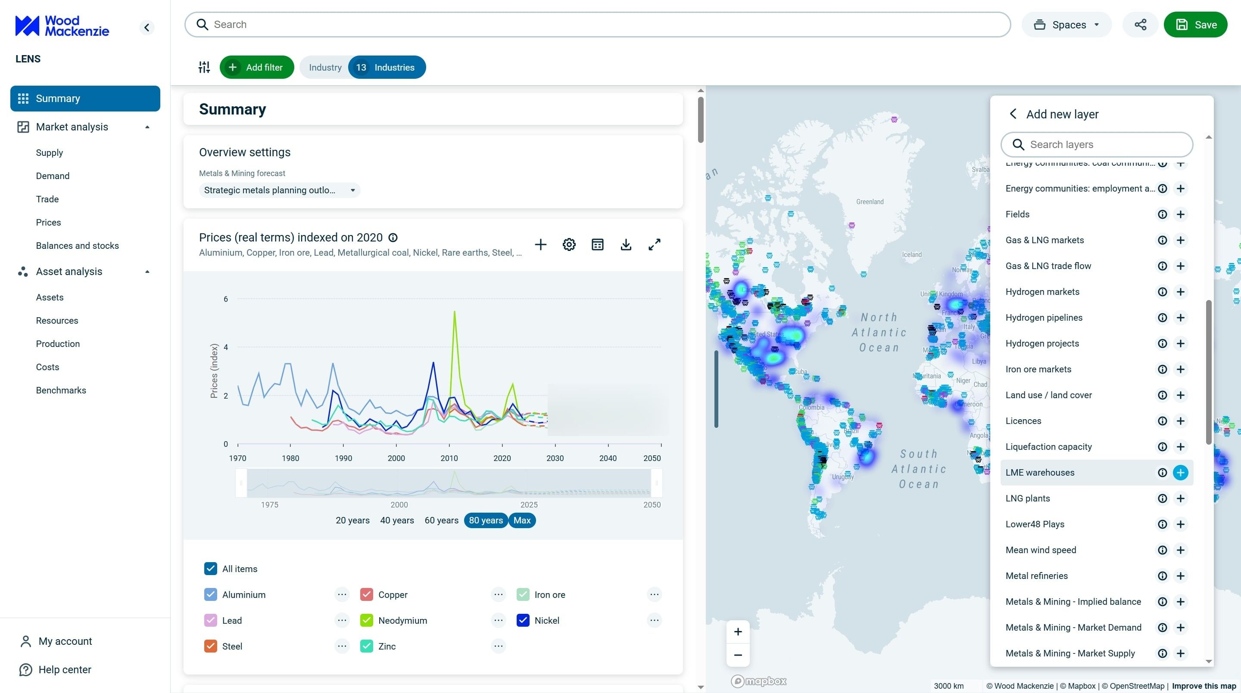Add the LNG plants layer
The width and height of the screenshot is (1241, 693).
point(1180,498)
